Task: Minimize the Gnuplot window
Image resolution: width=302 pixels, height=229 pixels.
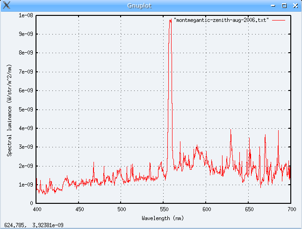Action: pos(274,6)
